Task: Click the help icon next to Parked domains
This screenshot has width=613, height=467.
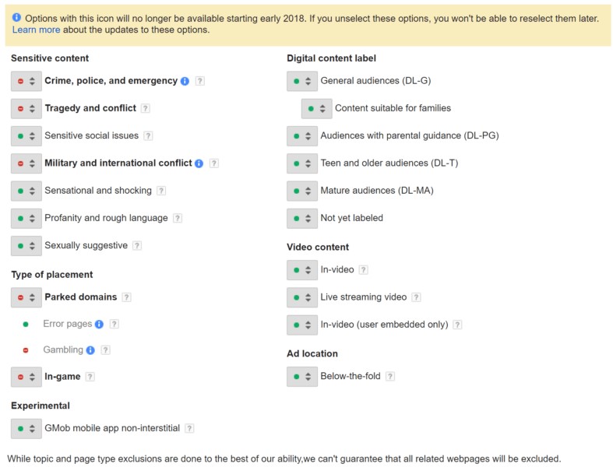Action: (x=127, y=297)
